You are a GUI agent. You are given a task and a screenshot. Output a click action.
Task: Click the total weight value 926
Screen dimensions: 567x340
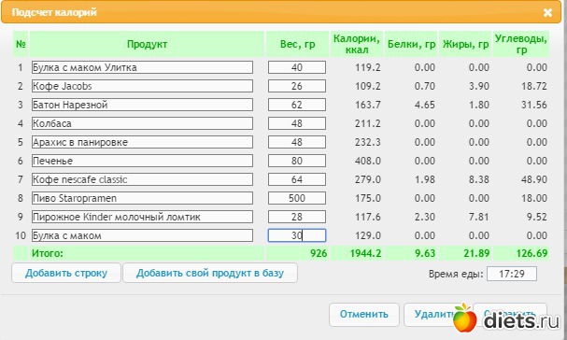pos(319,253)
